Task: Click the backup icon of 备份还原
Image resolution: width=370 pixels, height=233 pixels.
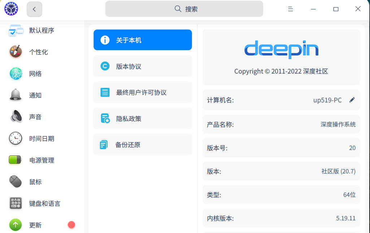Action: tap(104, 145)
